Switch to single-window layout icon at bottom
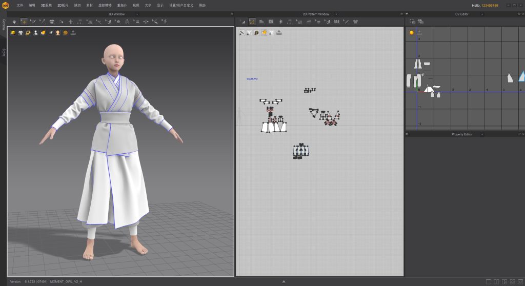Screen dimensions: 525x286 [x=489, y=282]
